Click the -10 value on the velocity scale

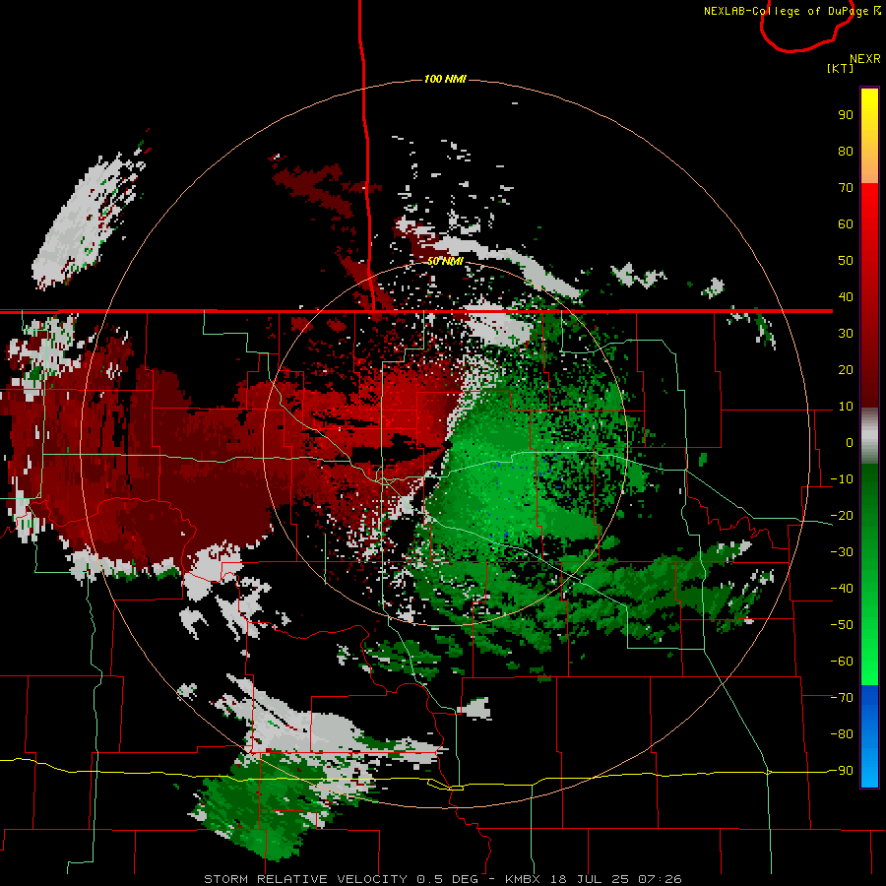click(x=842, y=479)
